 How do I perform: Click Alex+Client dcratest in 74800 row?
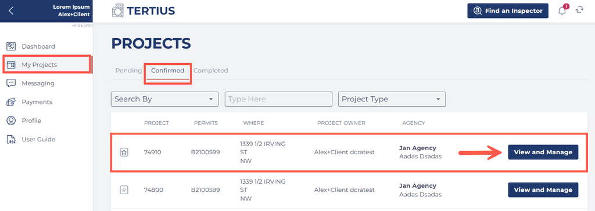coord(344,190)
